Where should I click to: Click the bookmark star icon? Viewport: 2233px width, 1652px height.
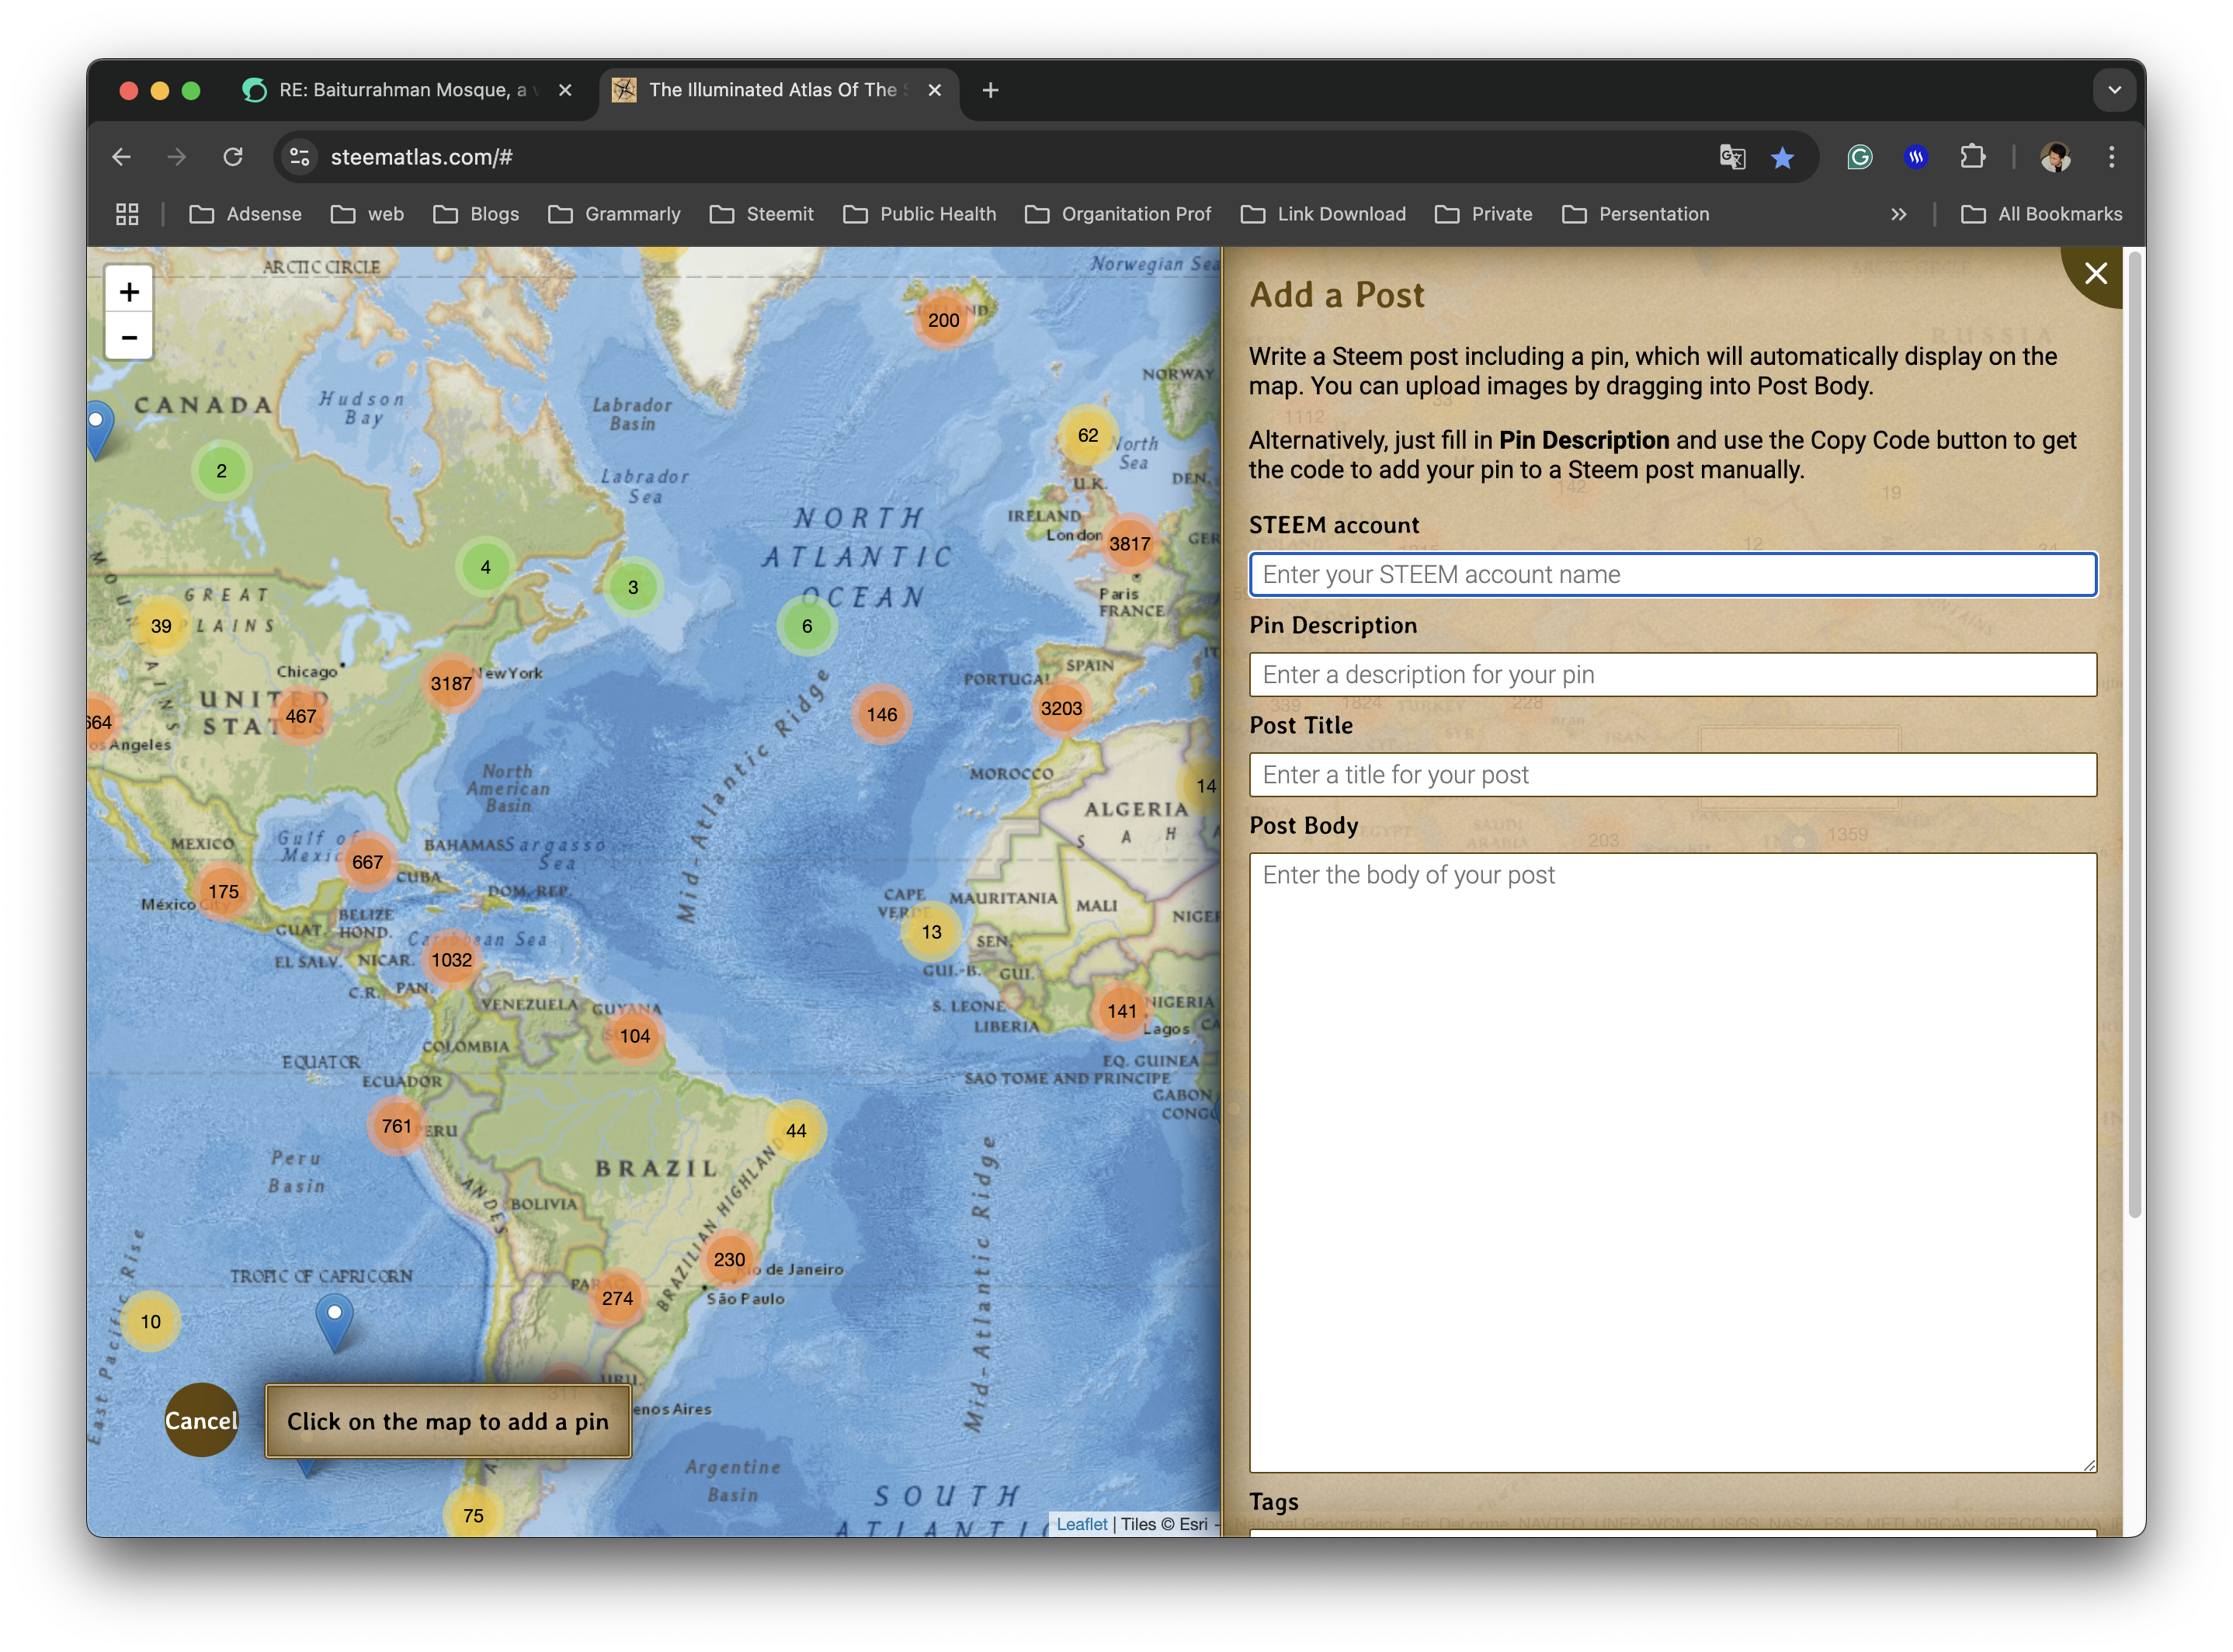1782,157
